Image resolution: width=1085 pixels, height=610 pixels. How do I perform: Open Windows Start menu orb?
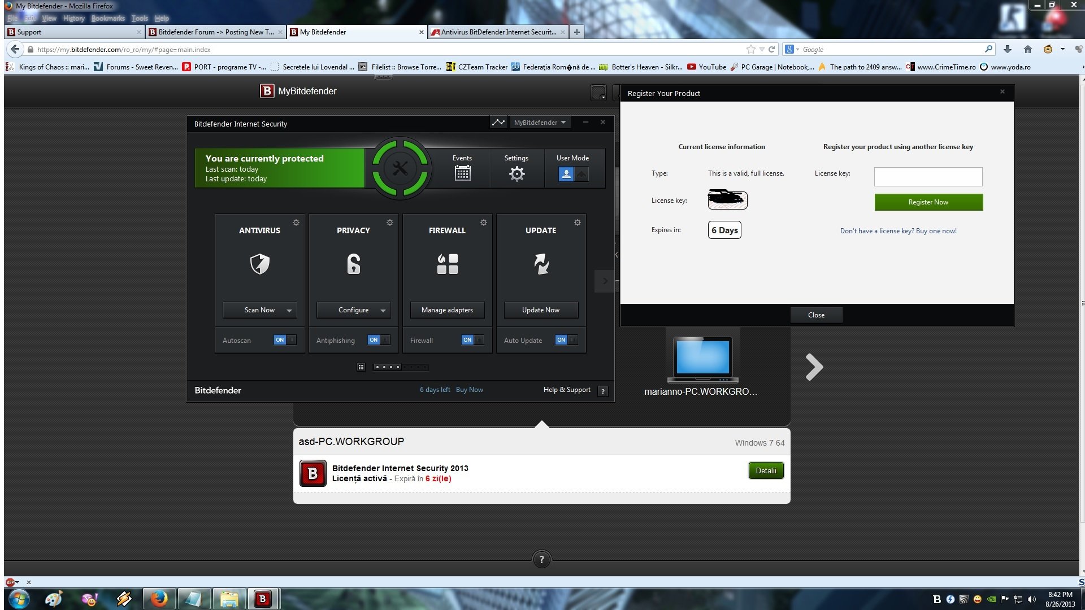pos(19,599)
